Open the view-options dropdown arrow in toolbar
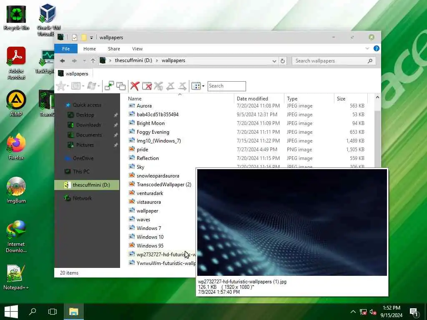 coord(203,86)
